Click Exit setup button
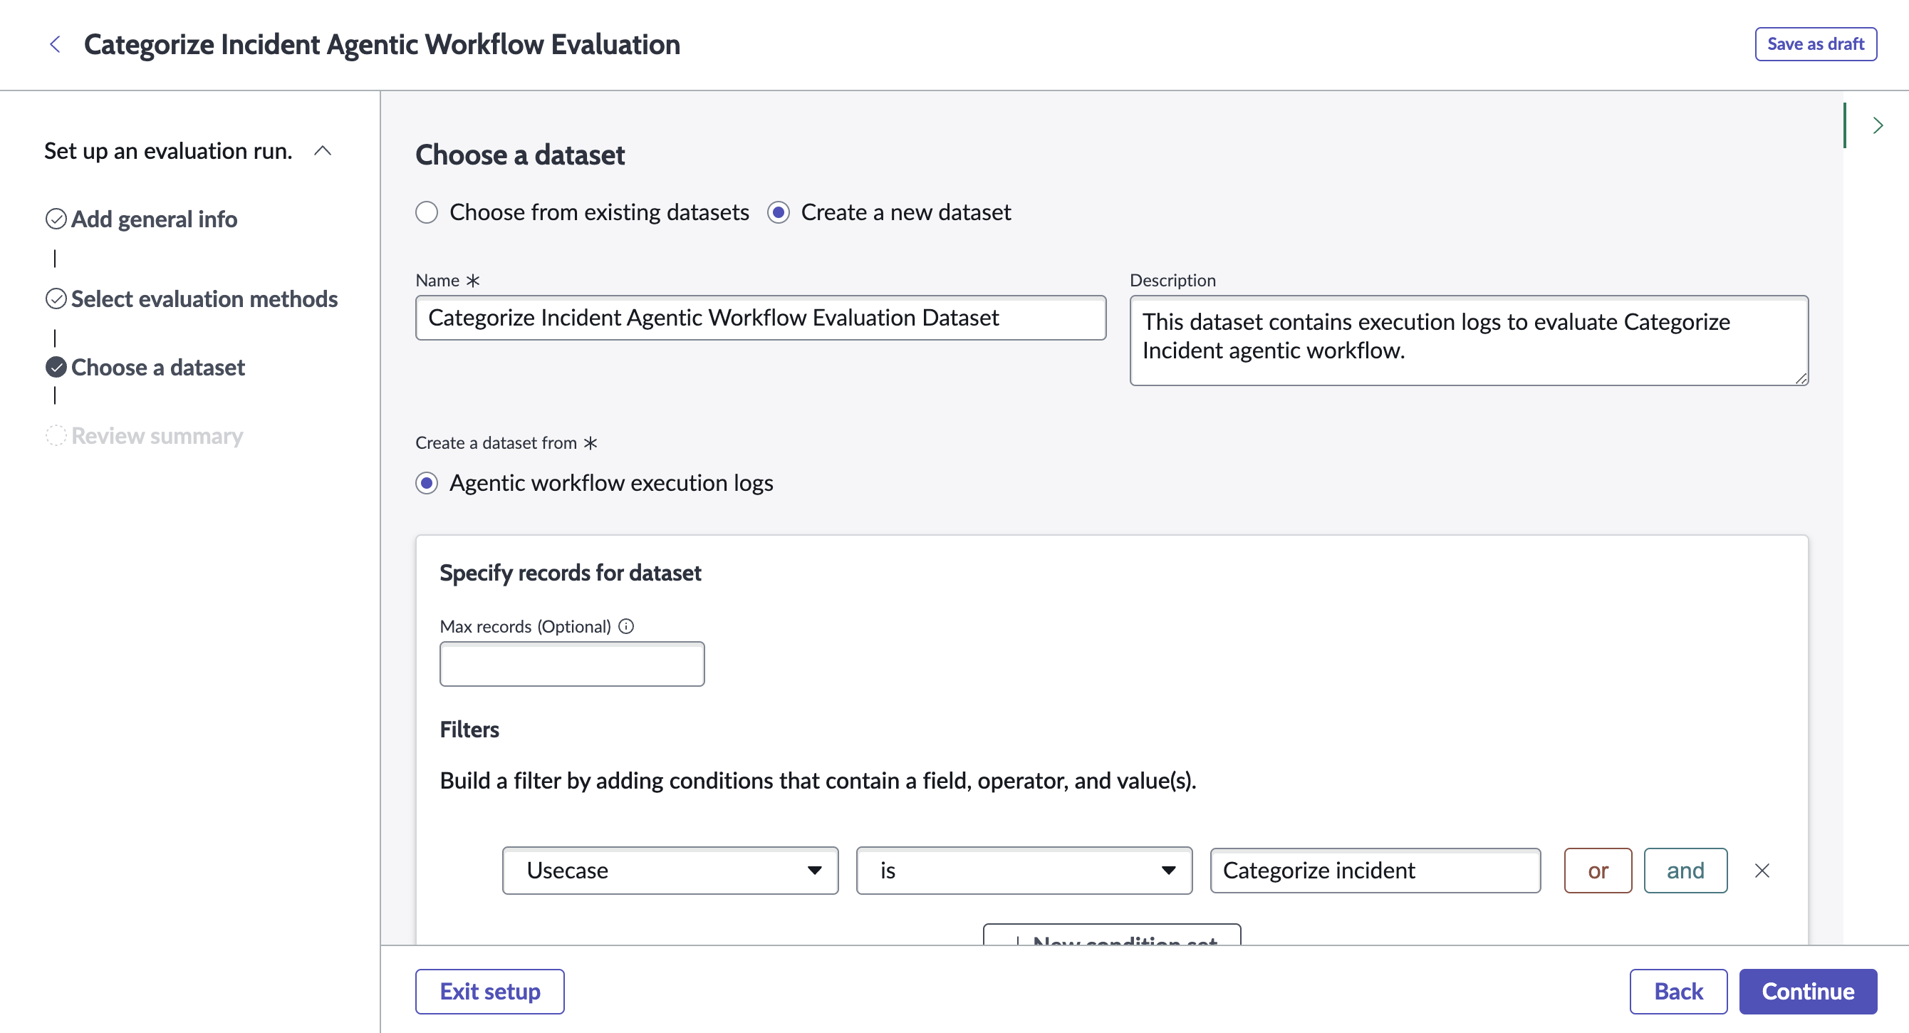 (489, 991)
